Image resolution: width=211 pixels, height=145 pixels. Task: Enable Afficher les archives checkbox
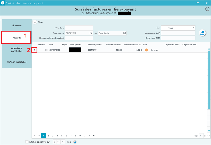[x=27, y=142]
